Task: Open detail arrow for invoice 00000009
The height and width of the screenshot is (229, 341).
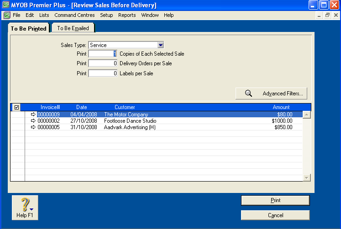Action: [33, 114]
